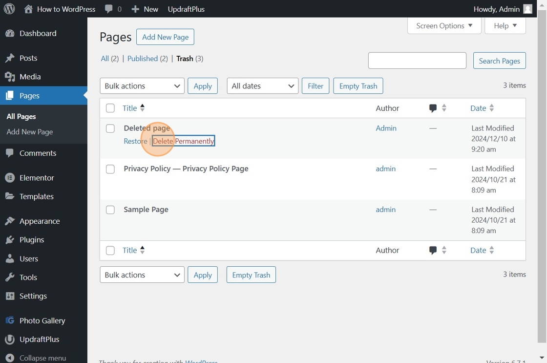This screenshot has width=547, height=363.
Task: Tick the Sample Page checkbox
Action: pyautogui.click(x=110, y=210)
